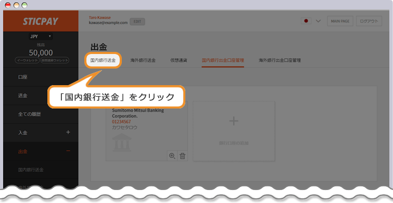This screenshot has height=203, width=393.
Task: Select the 国内銀行出金口座管理 tab
Action: [x=223, y=60]
